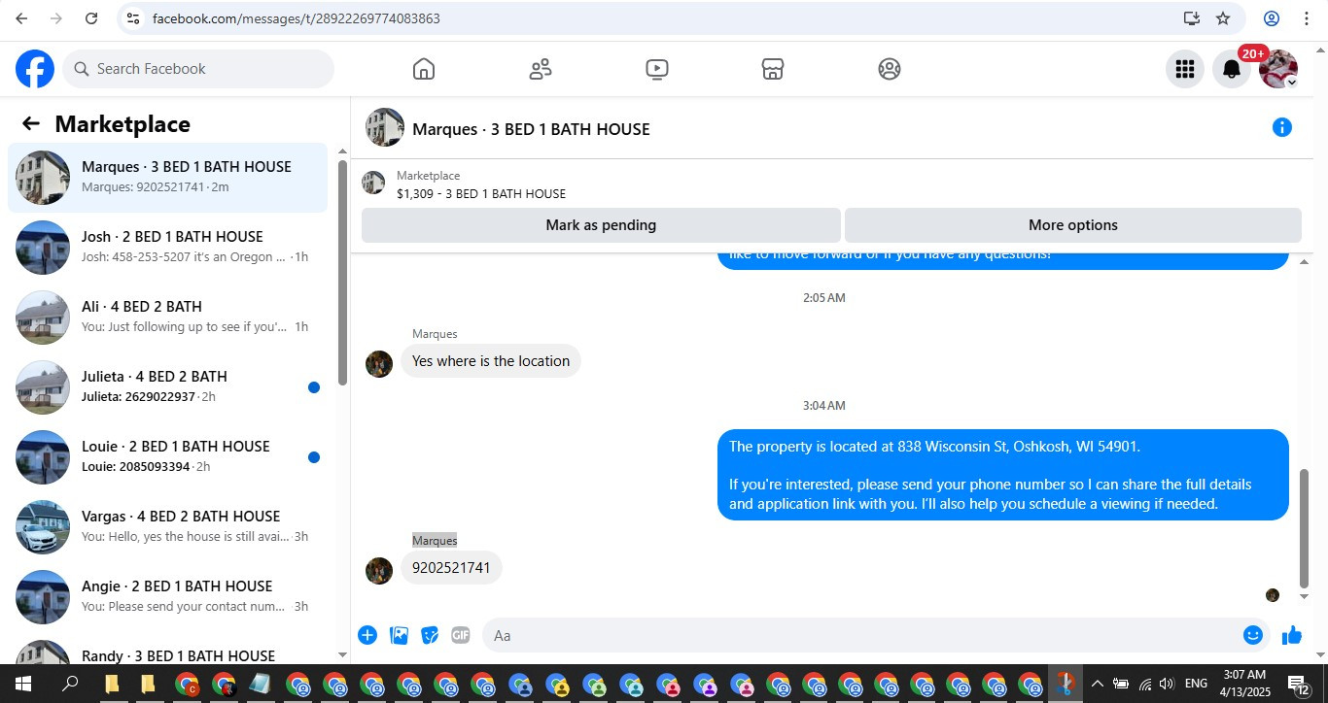Screen dimensions: 1328x703
Task: Go to the Facebook Home icon
Action: click(x=423, y=69)
